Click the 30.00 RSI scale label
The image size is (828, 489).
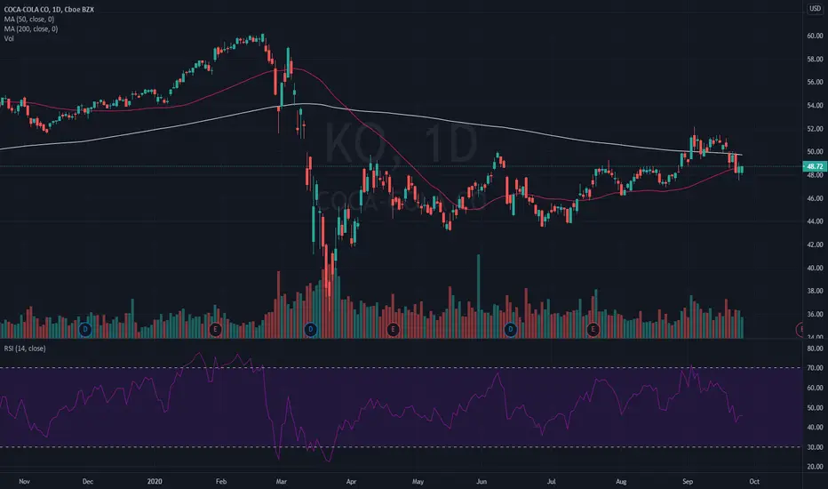(x=815, y=447)
